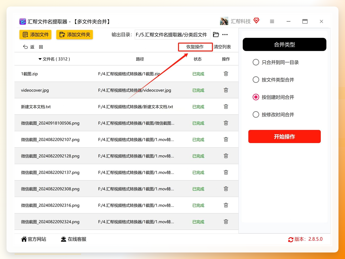Open the three-dots more options
The width and height of the screenshot is (345, 259).
(225, 35)
